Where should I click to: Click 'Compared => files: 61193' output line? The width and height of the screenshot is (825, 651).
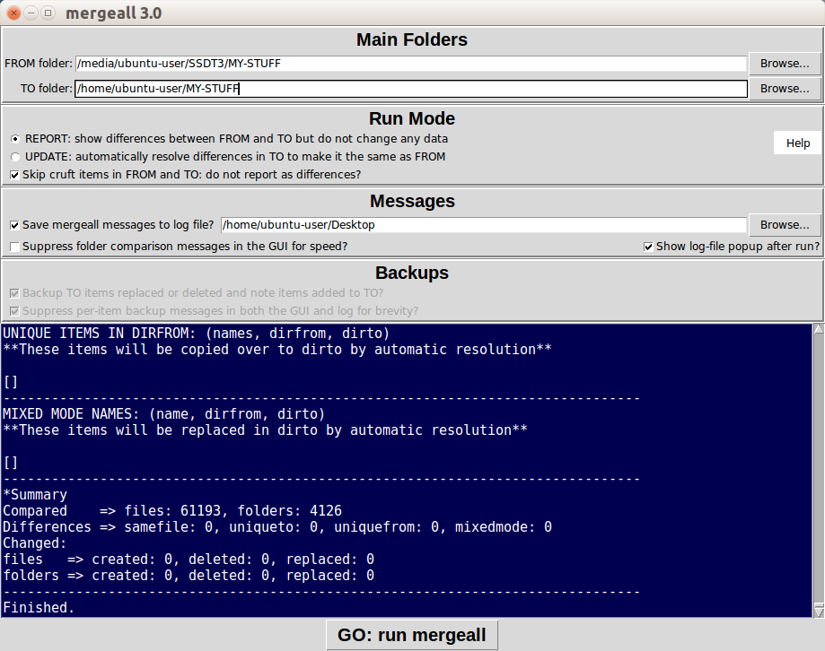[x=172, y=511]
